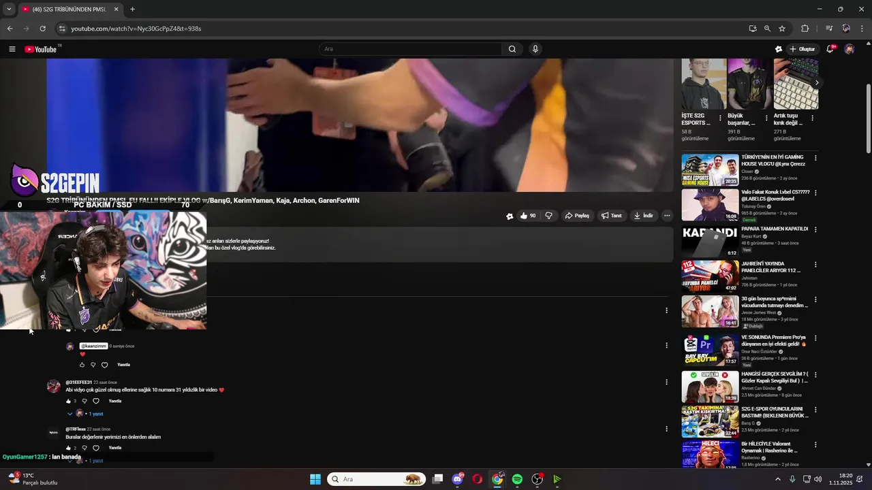The height and width of the screenshot is (490, 872).
Task: Reload the page in Chrome
Action: [42, 29]
